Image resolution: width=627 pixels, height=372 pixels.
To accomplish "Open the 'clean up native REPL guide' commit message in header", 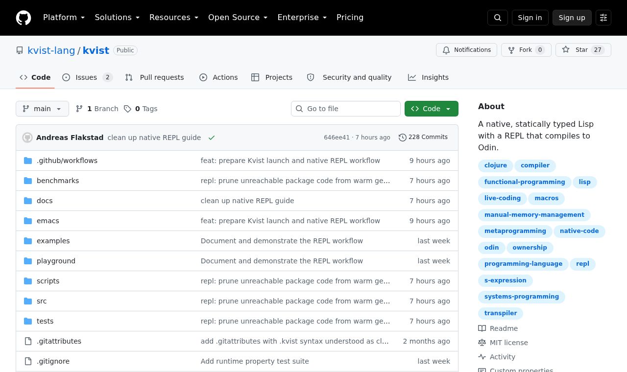I will click(154, 138).
